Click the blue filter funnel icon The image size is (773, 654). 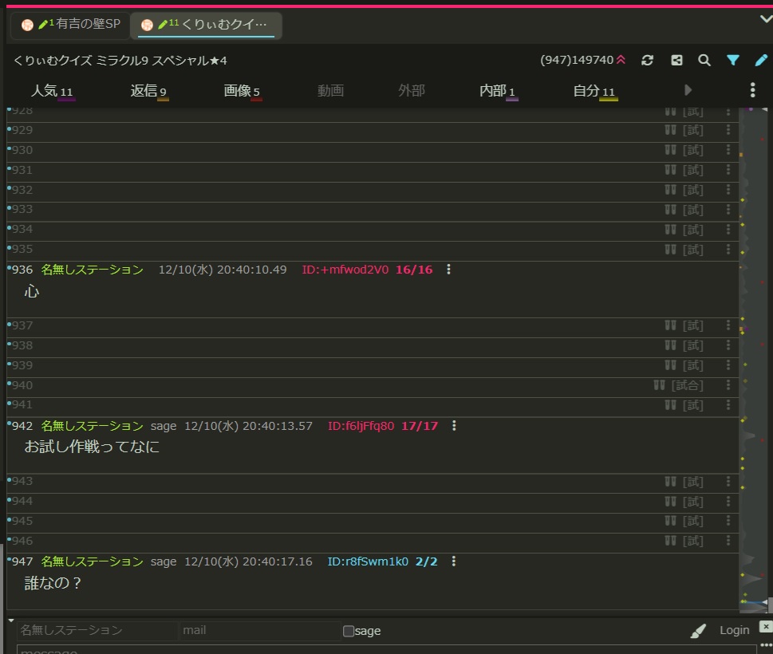pyautogui.click(x=733, y=61)
